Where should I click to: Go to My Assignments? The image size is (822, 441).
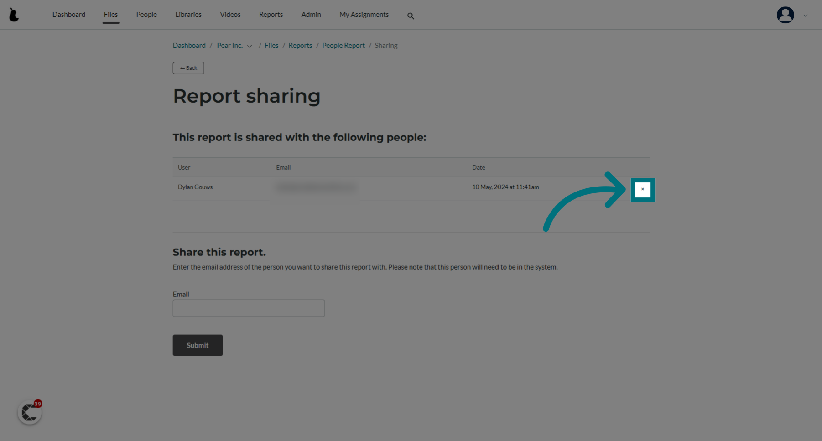364,15
